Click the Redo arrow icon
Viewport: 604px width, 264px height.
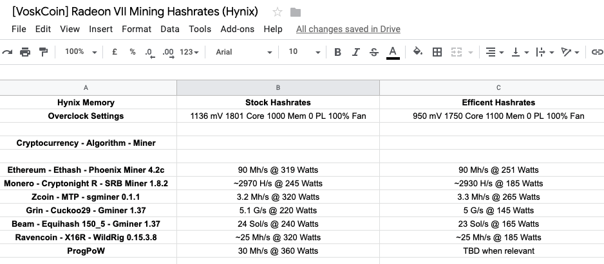tap(7, 52)
